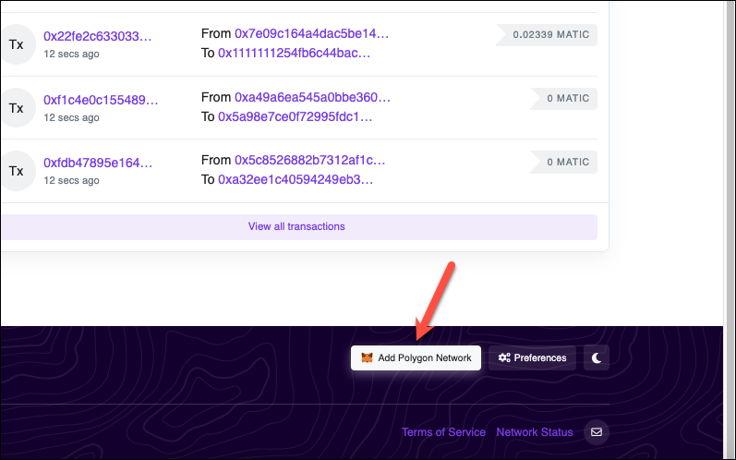Viewport: 736px width, 460px height.
Task: Click the Add Polygon Network button
Action: pyautogui.click(x=416, y=358)
